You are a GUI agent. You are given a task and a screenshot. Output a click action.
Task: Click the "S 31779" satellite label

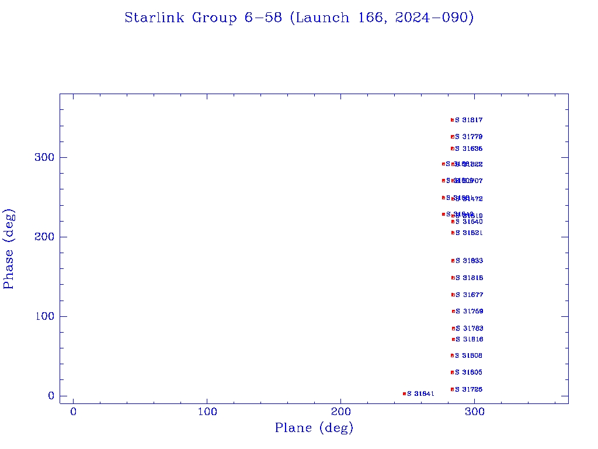click(469, 137)
